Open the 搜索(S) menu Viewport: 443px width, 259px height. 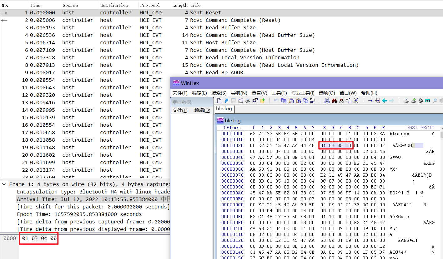[219, 93]
